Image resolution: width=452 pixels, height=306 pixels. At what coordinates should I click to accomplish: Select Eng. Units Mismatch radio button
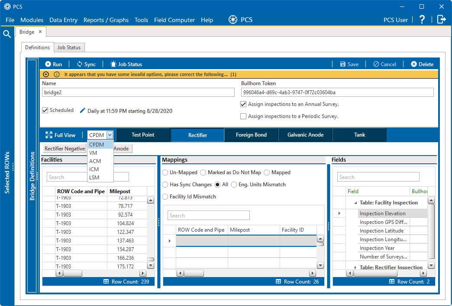click(x=234, y=185)
